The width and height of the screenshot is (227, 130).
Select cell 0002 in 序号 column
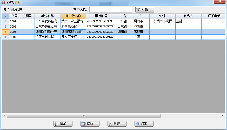pos(15,27)
